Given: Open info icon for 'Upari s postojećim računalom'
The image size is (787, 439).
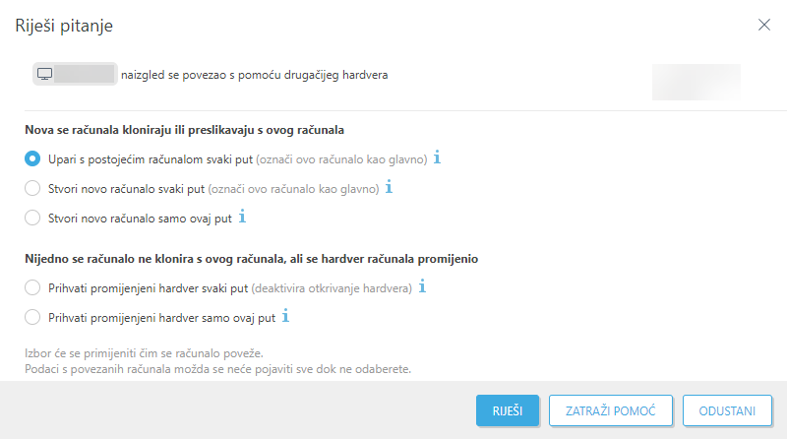Looking at the screenshot, I should (437, 157).
